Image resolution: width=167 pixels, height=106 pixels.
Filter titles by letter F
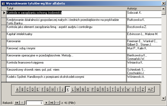42,89
